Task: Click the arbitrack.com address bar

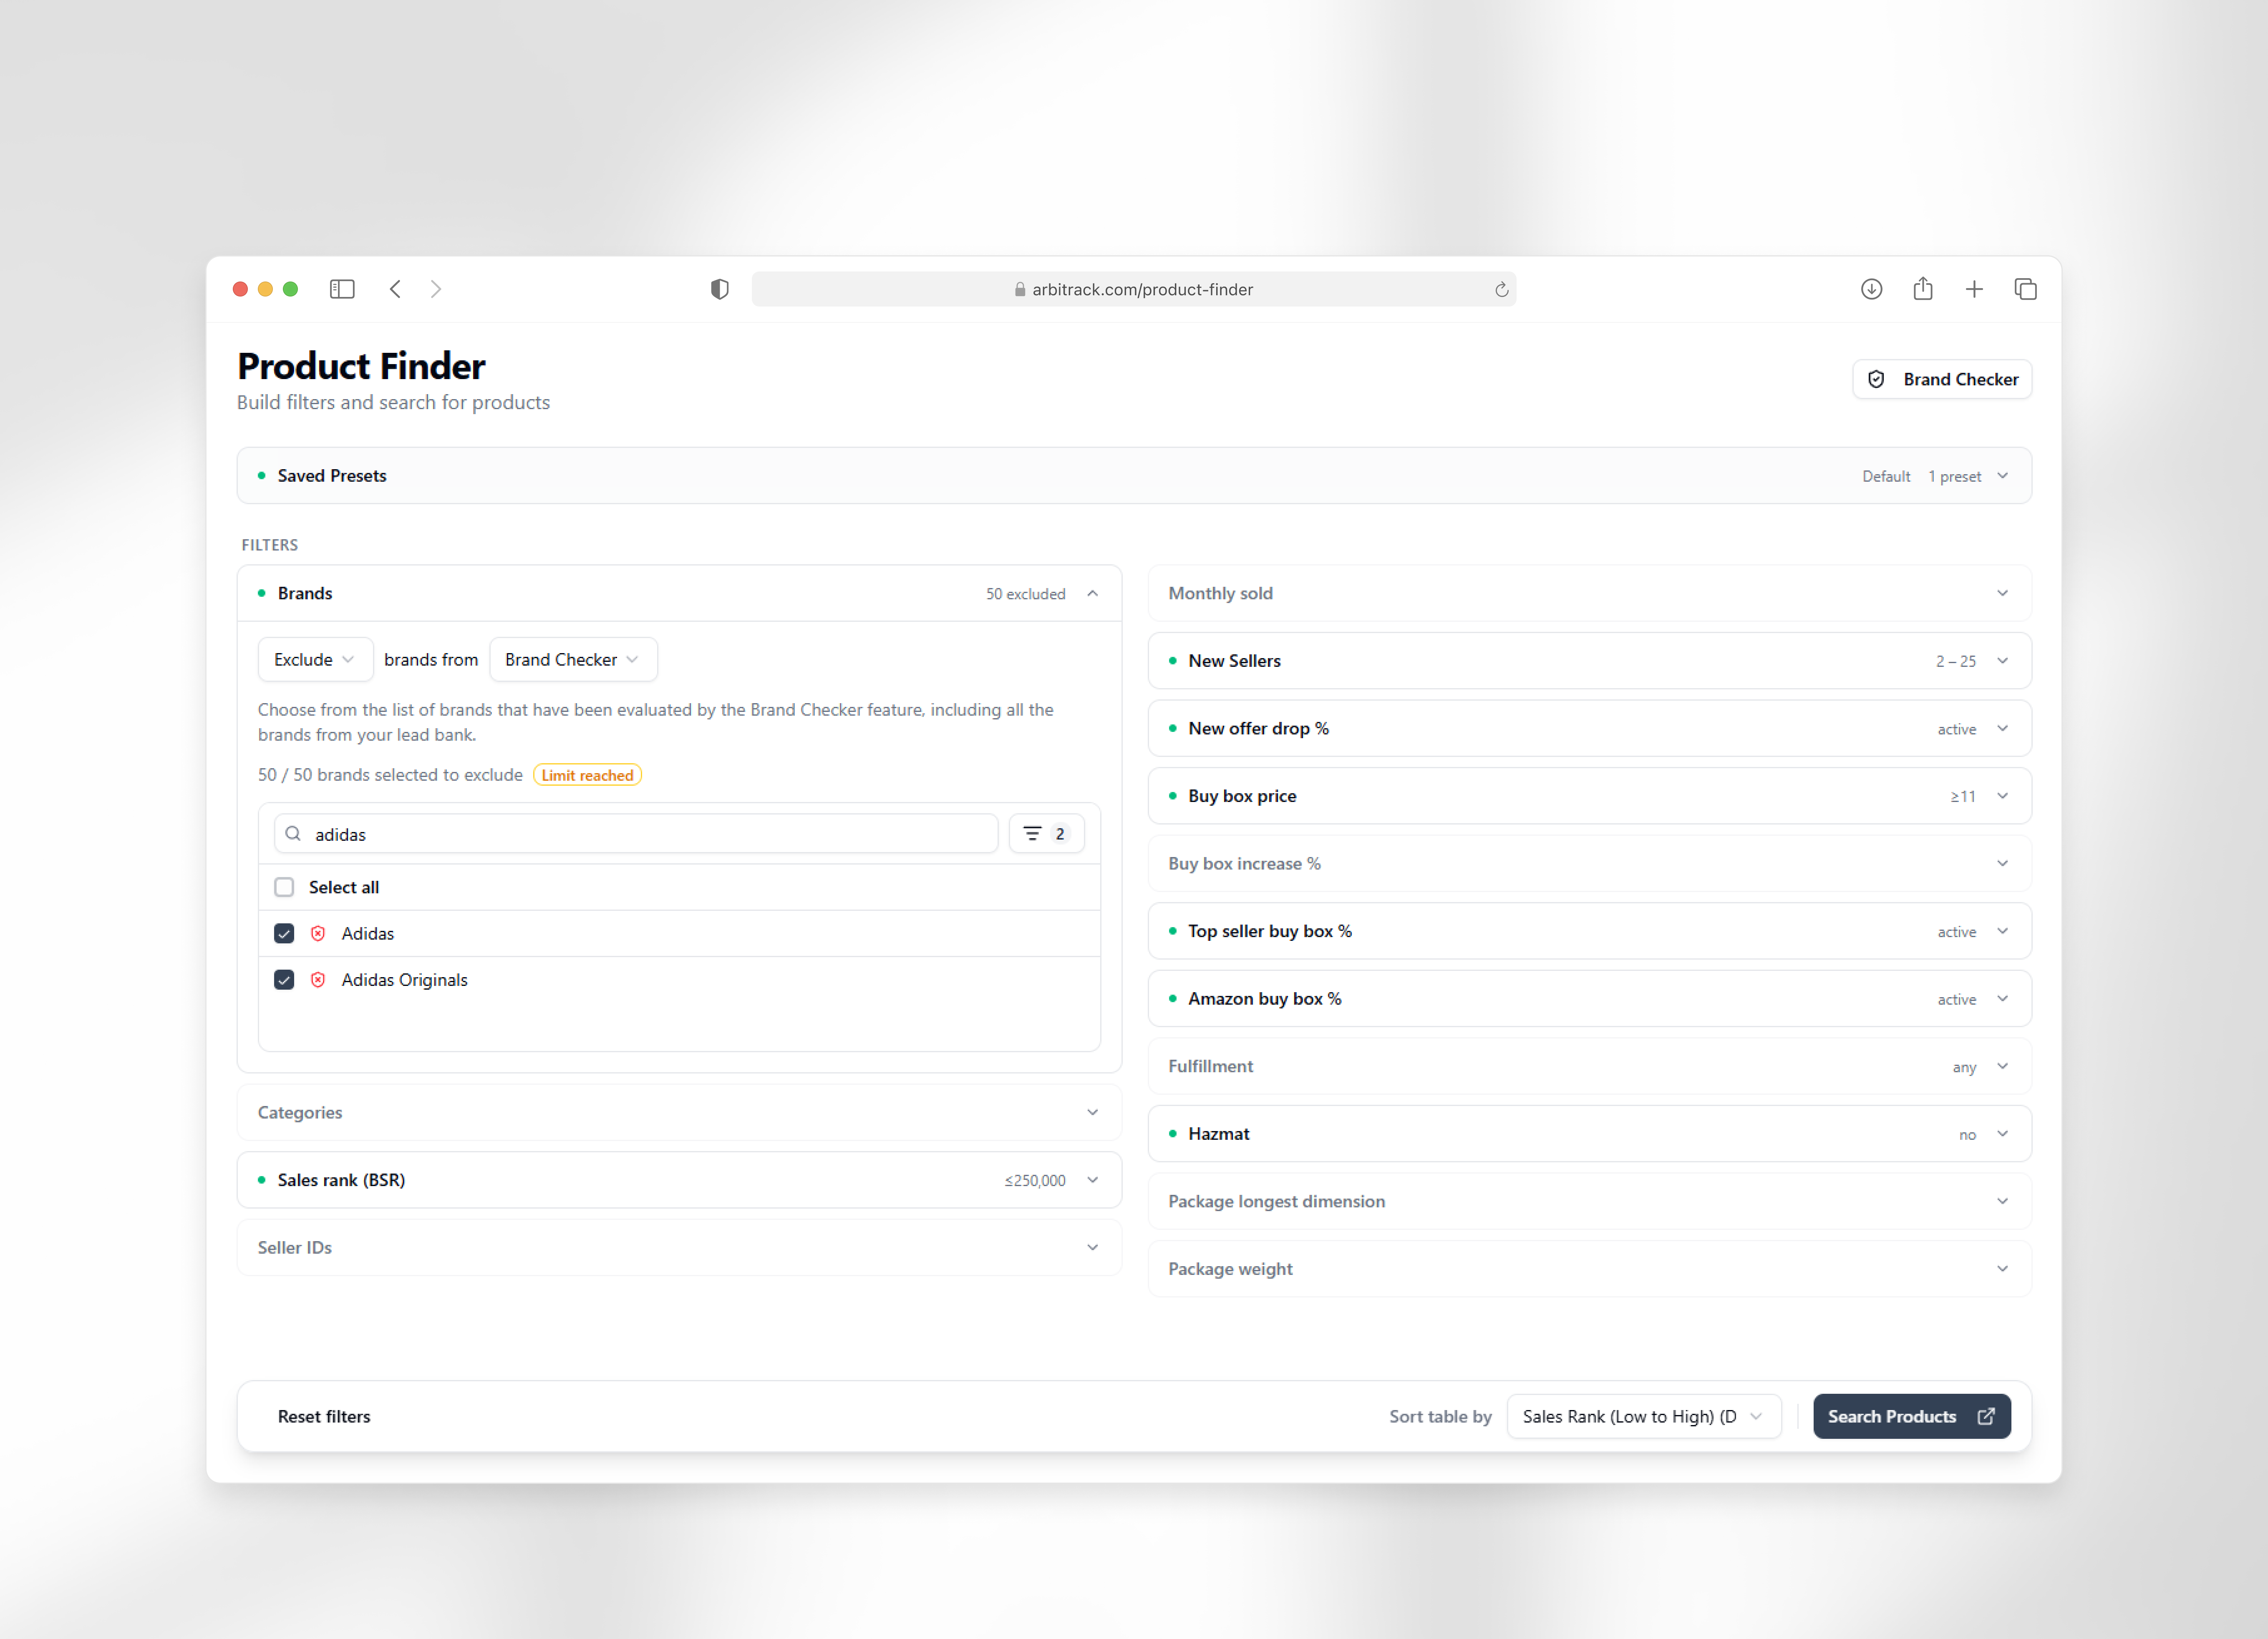Action: [x=1133, y=290]
